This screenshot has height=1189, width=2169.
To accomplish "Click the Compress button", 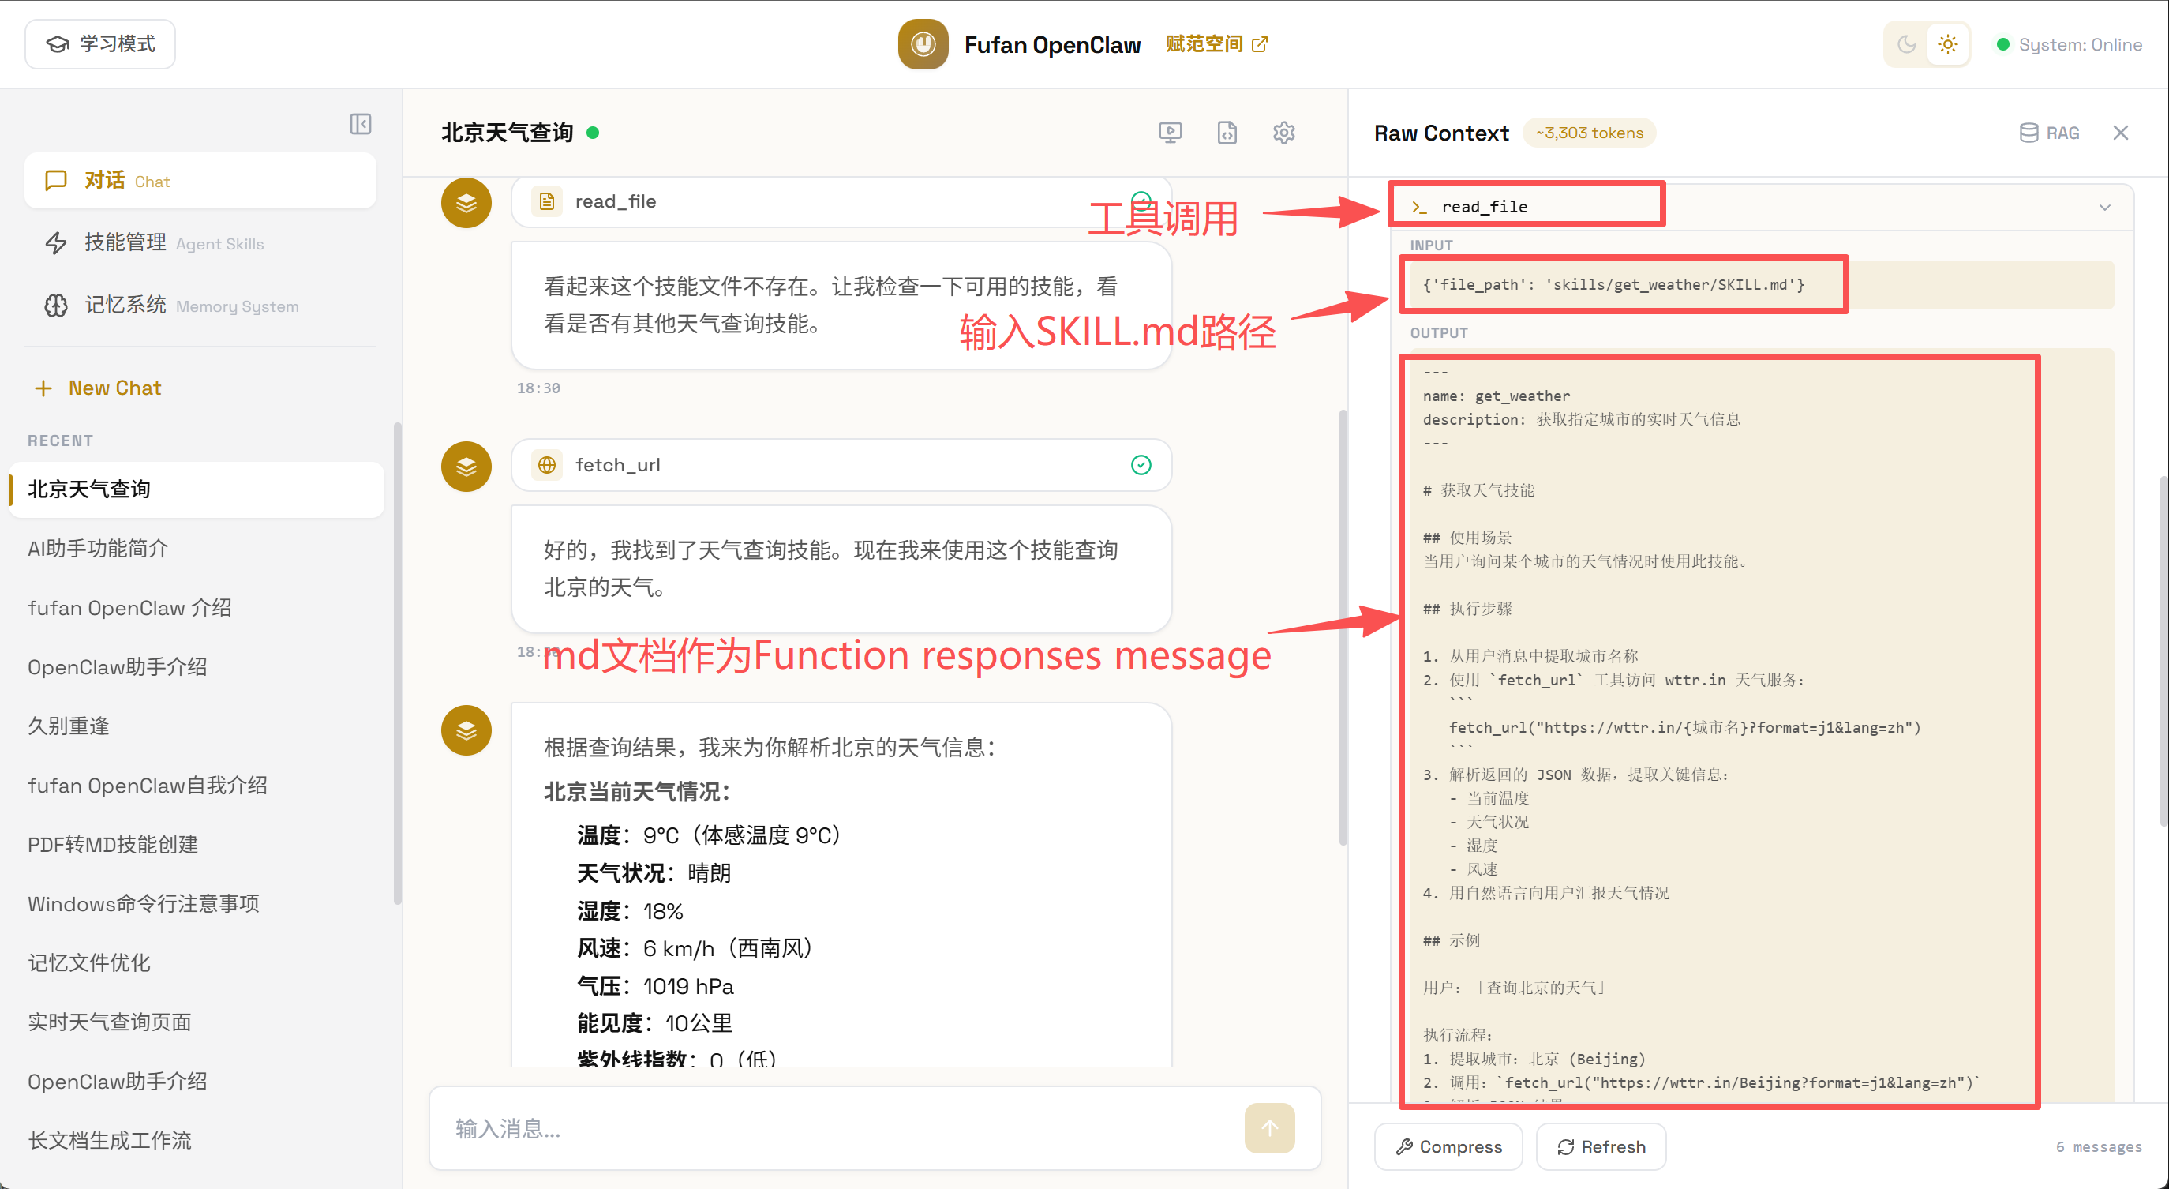I will coord(1448,1147).
